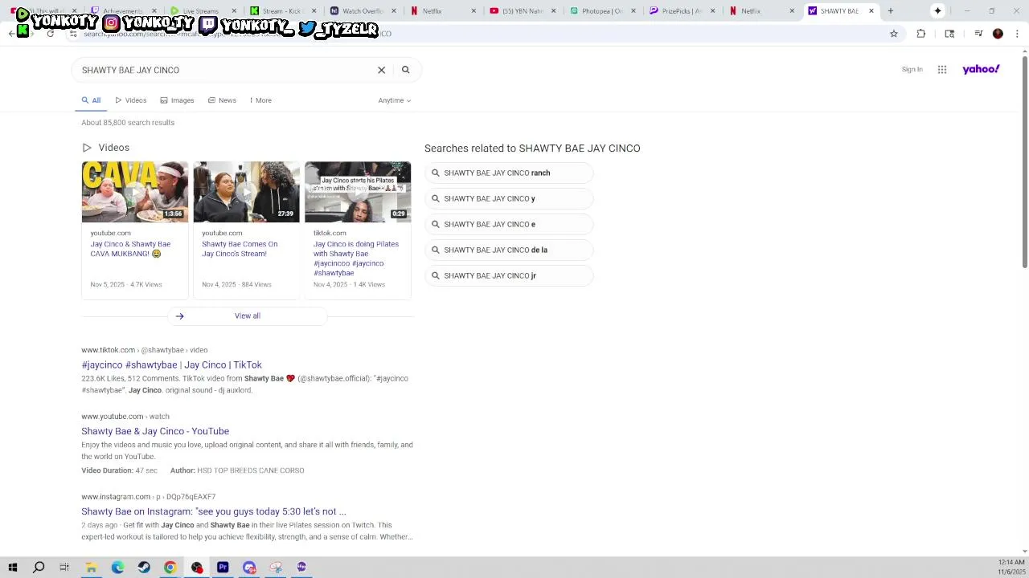Play the CAVA mukbang video thumbnail

click(x=135, y=192)
